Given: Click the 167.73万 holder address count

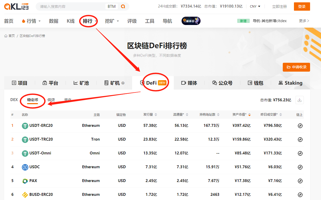Looking at the screenshot, I should tap(211, 126).
